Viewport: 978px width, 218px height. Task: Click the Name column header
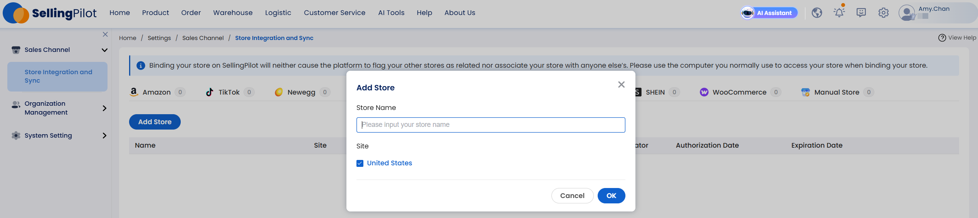tap(145, 145)
